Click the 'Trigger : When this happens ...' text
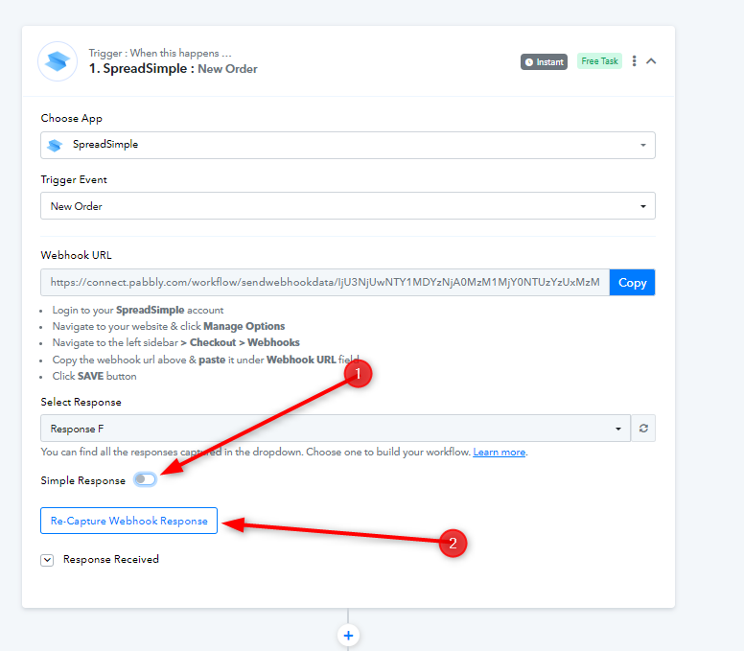 [x=160, y=53]
